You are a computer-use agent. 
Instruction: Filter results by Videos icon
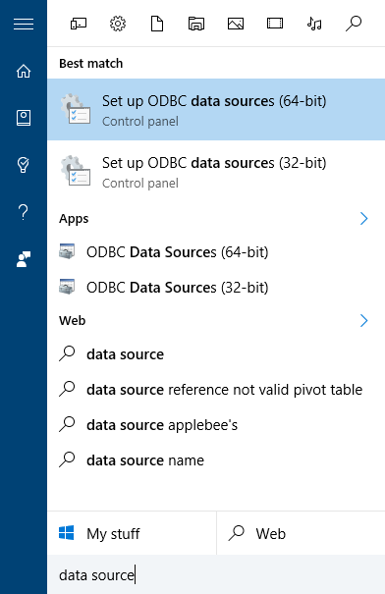click(275, 24)
